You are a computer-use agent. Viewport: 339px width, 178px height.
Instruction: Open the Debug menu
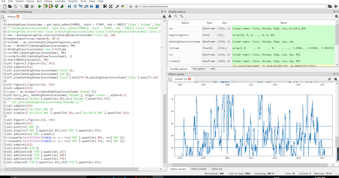tap(48, 1)
